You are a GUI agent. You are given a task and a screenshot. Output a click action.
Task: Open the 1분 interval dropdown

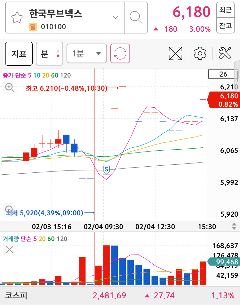pyautogui.click(x=87, y=54)
